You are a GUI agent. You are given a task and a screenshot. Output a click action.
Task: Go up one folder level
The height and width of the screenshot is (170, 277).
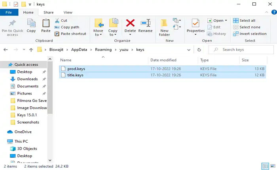[x=31, y=50]
